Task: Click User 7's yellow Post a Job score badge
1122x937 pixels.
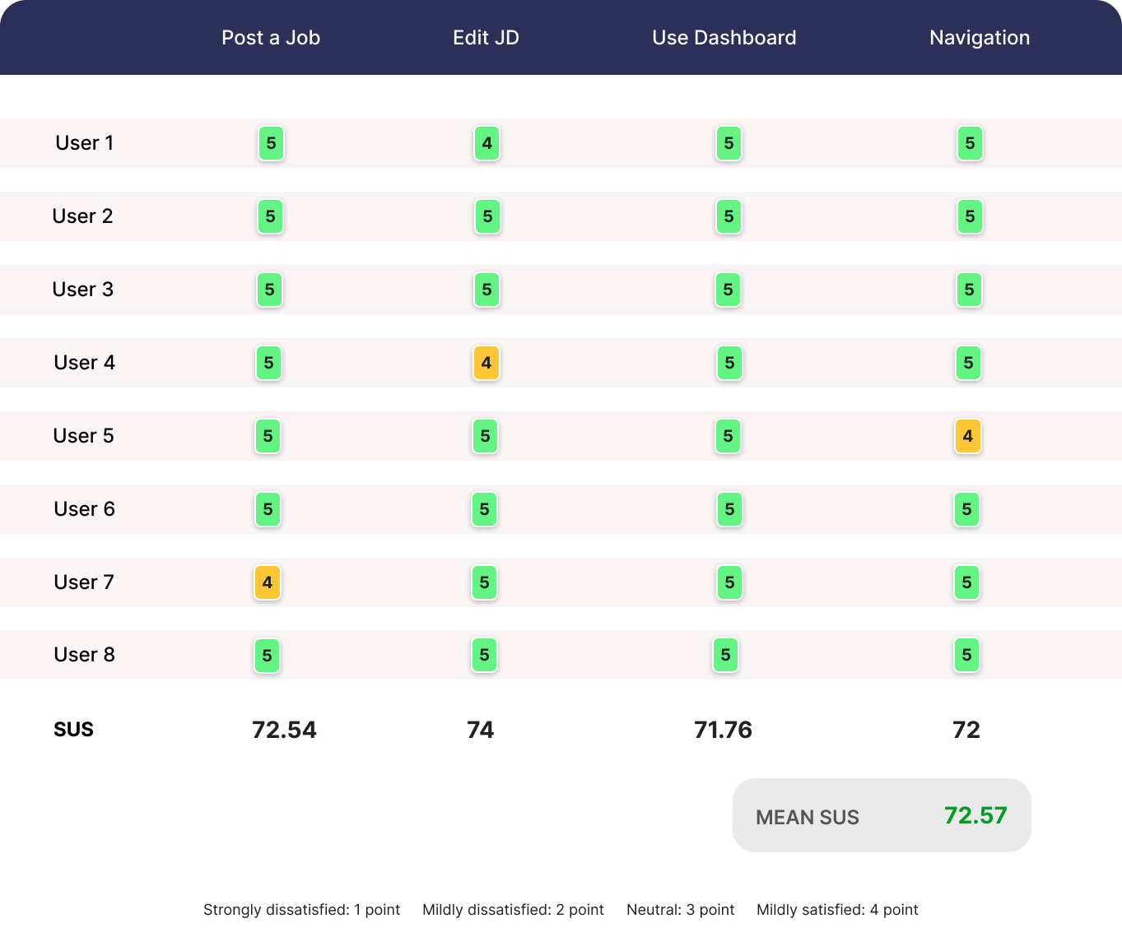Action: tap(268, 582)
